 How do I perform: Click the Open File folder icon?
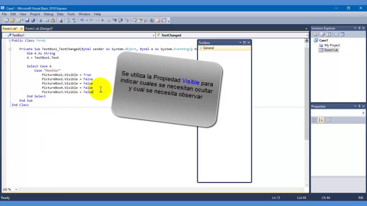click(12, 21)
